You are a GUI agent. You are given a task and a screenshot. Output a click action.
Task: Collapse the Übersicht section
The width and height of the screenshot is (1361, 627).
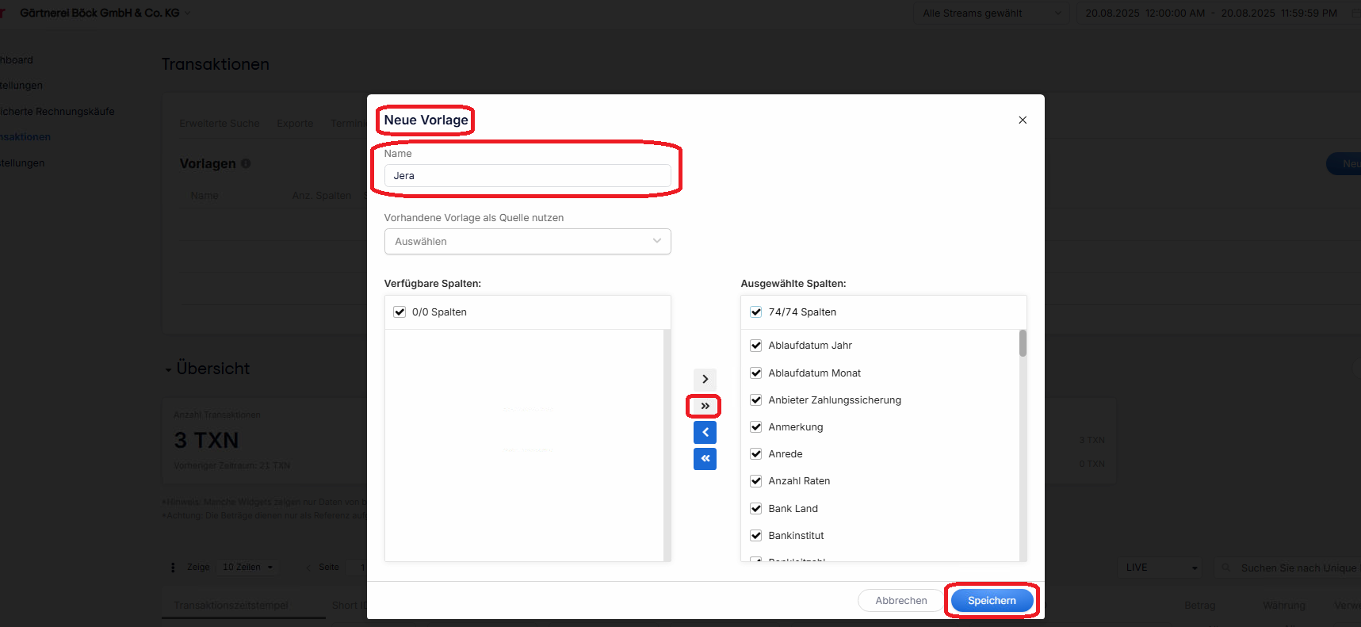point(169,369)
